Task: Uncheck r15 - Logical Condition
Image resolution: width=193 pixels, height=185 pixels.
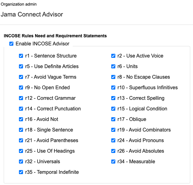Action: (113, 109)
